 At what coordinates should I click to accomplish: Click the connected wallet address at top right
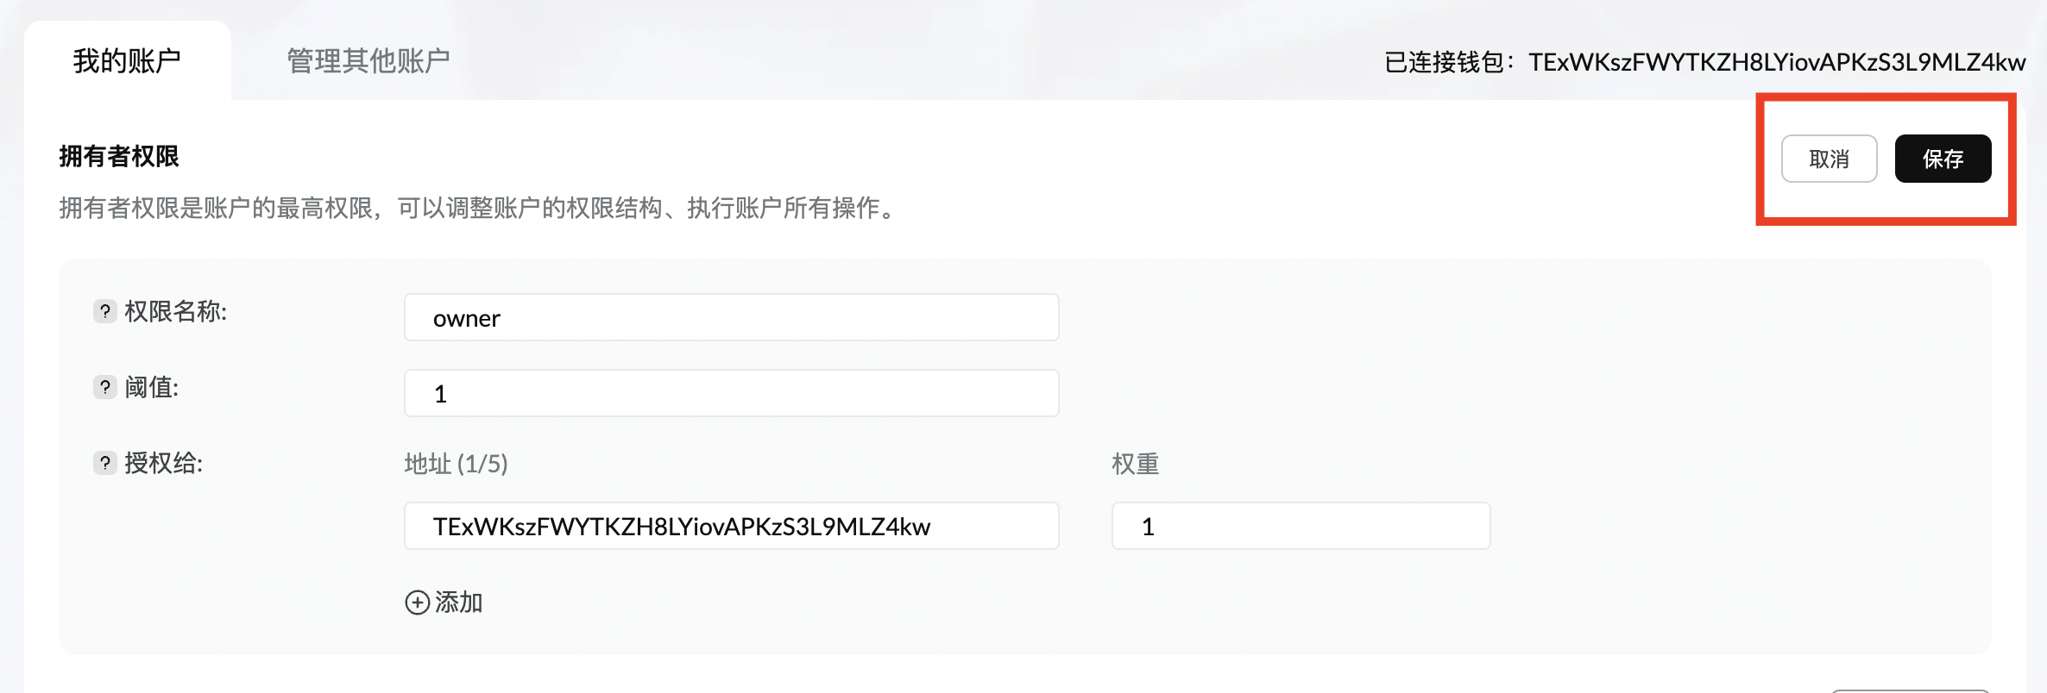coord(1777,62)
